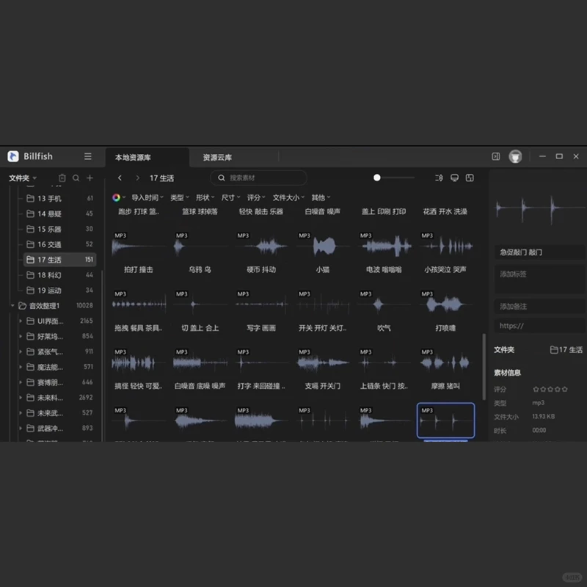Click the layout view icon near top right
Image resolution: width=587 pixels, height=587 pixels.
point(470,178)
